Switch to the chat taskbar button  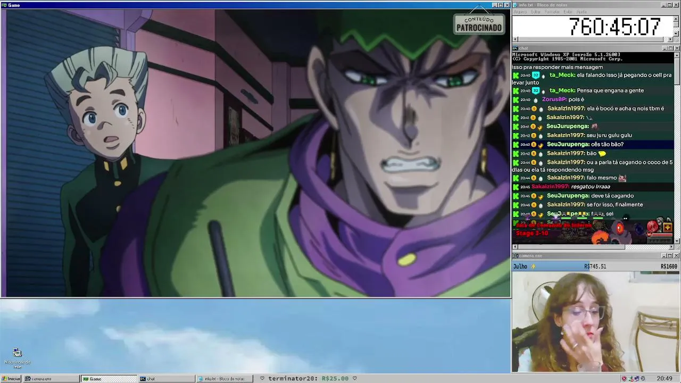167,379
